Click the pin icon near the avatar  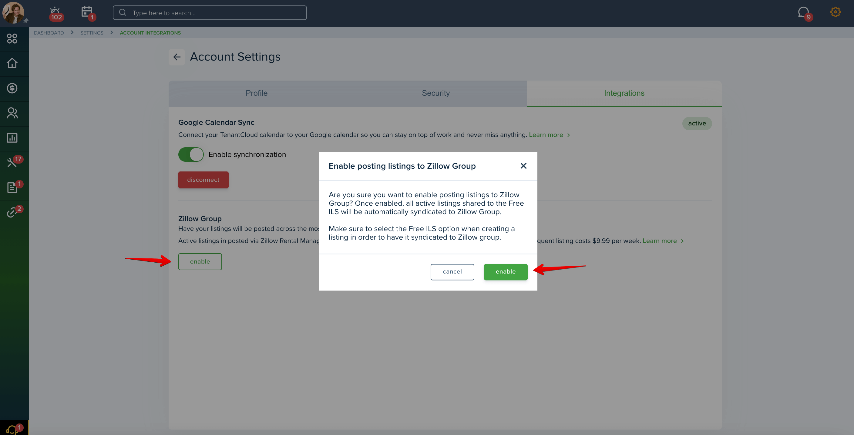[x=26, y=21]
